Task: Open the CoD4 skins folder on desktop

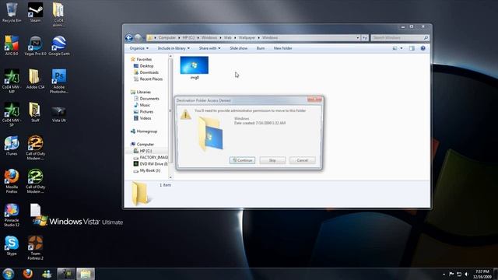Action: click(x=58, y=15)
